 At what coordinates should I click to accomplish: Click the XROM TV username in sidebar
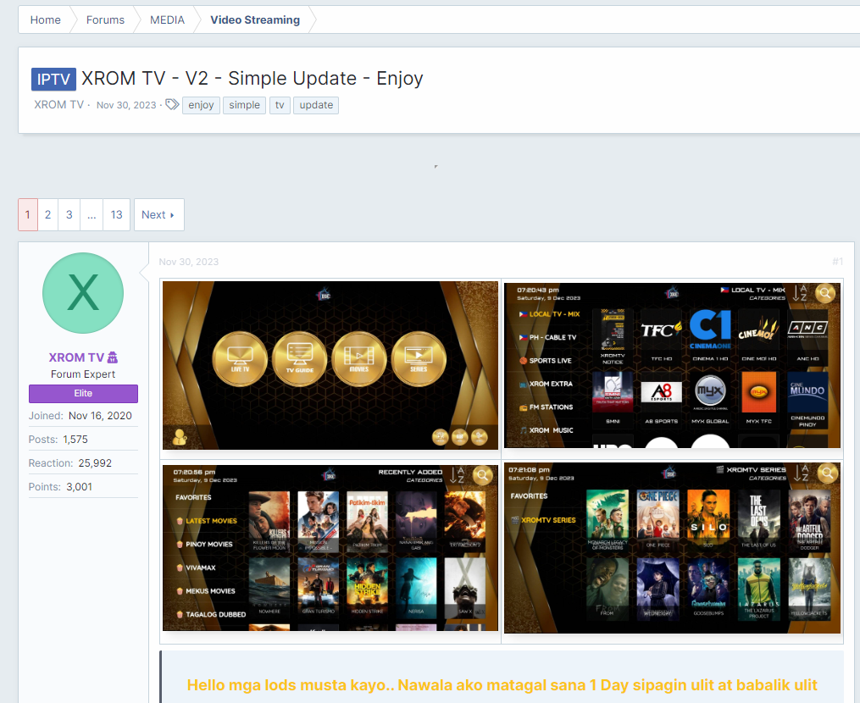[76, 357]
